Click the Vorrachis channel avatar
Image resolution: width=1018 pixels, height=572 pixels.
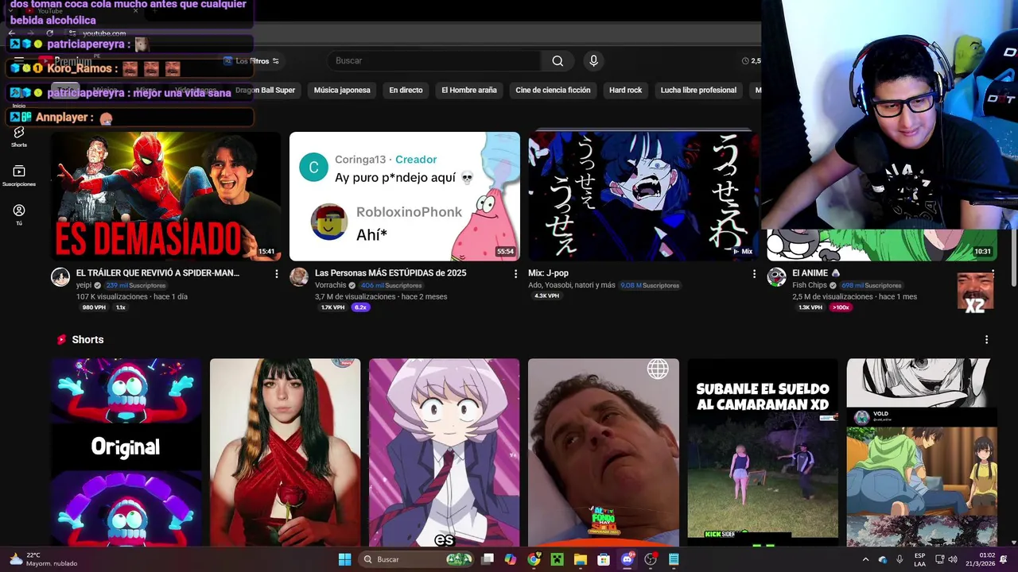(x=299, y=276)
